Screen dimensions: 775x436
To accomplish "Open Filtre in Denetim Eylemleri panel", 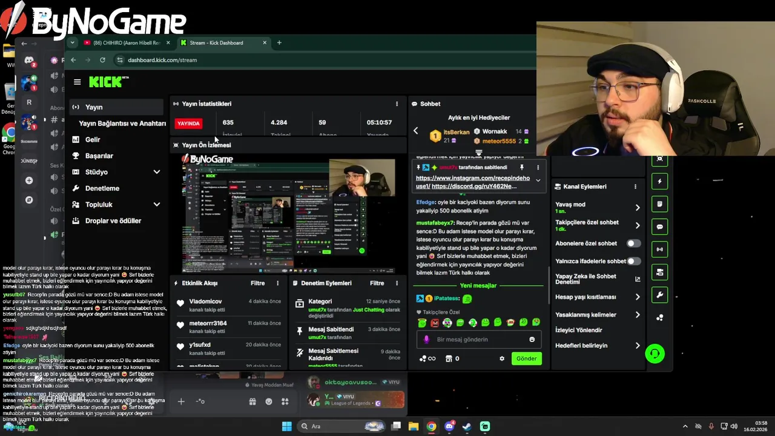I will point(377,283).
